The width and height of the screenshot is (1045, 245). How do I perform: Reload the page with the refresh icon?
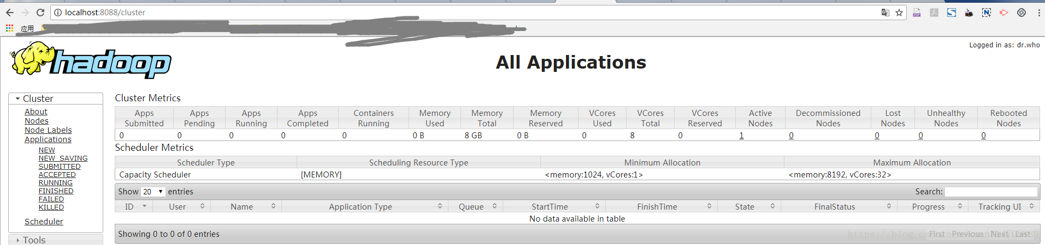tap(40, 13)
